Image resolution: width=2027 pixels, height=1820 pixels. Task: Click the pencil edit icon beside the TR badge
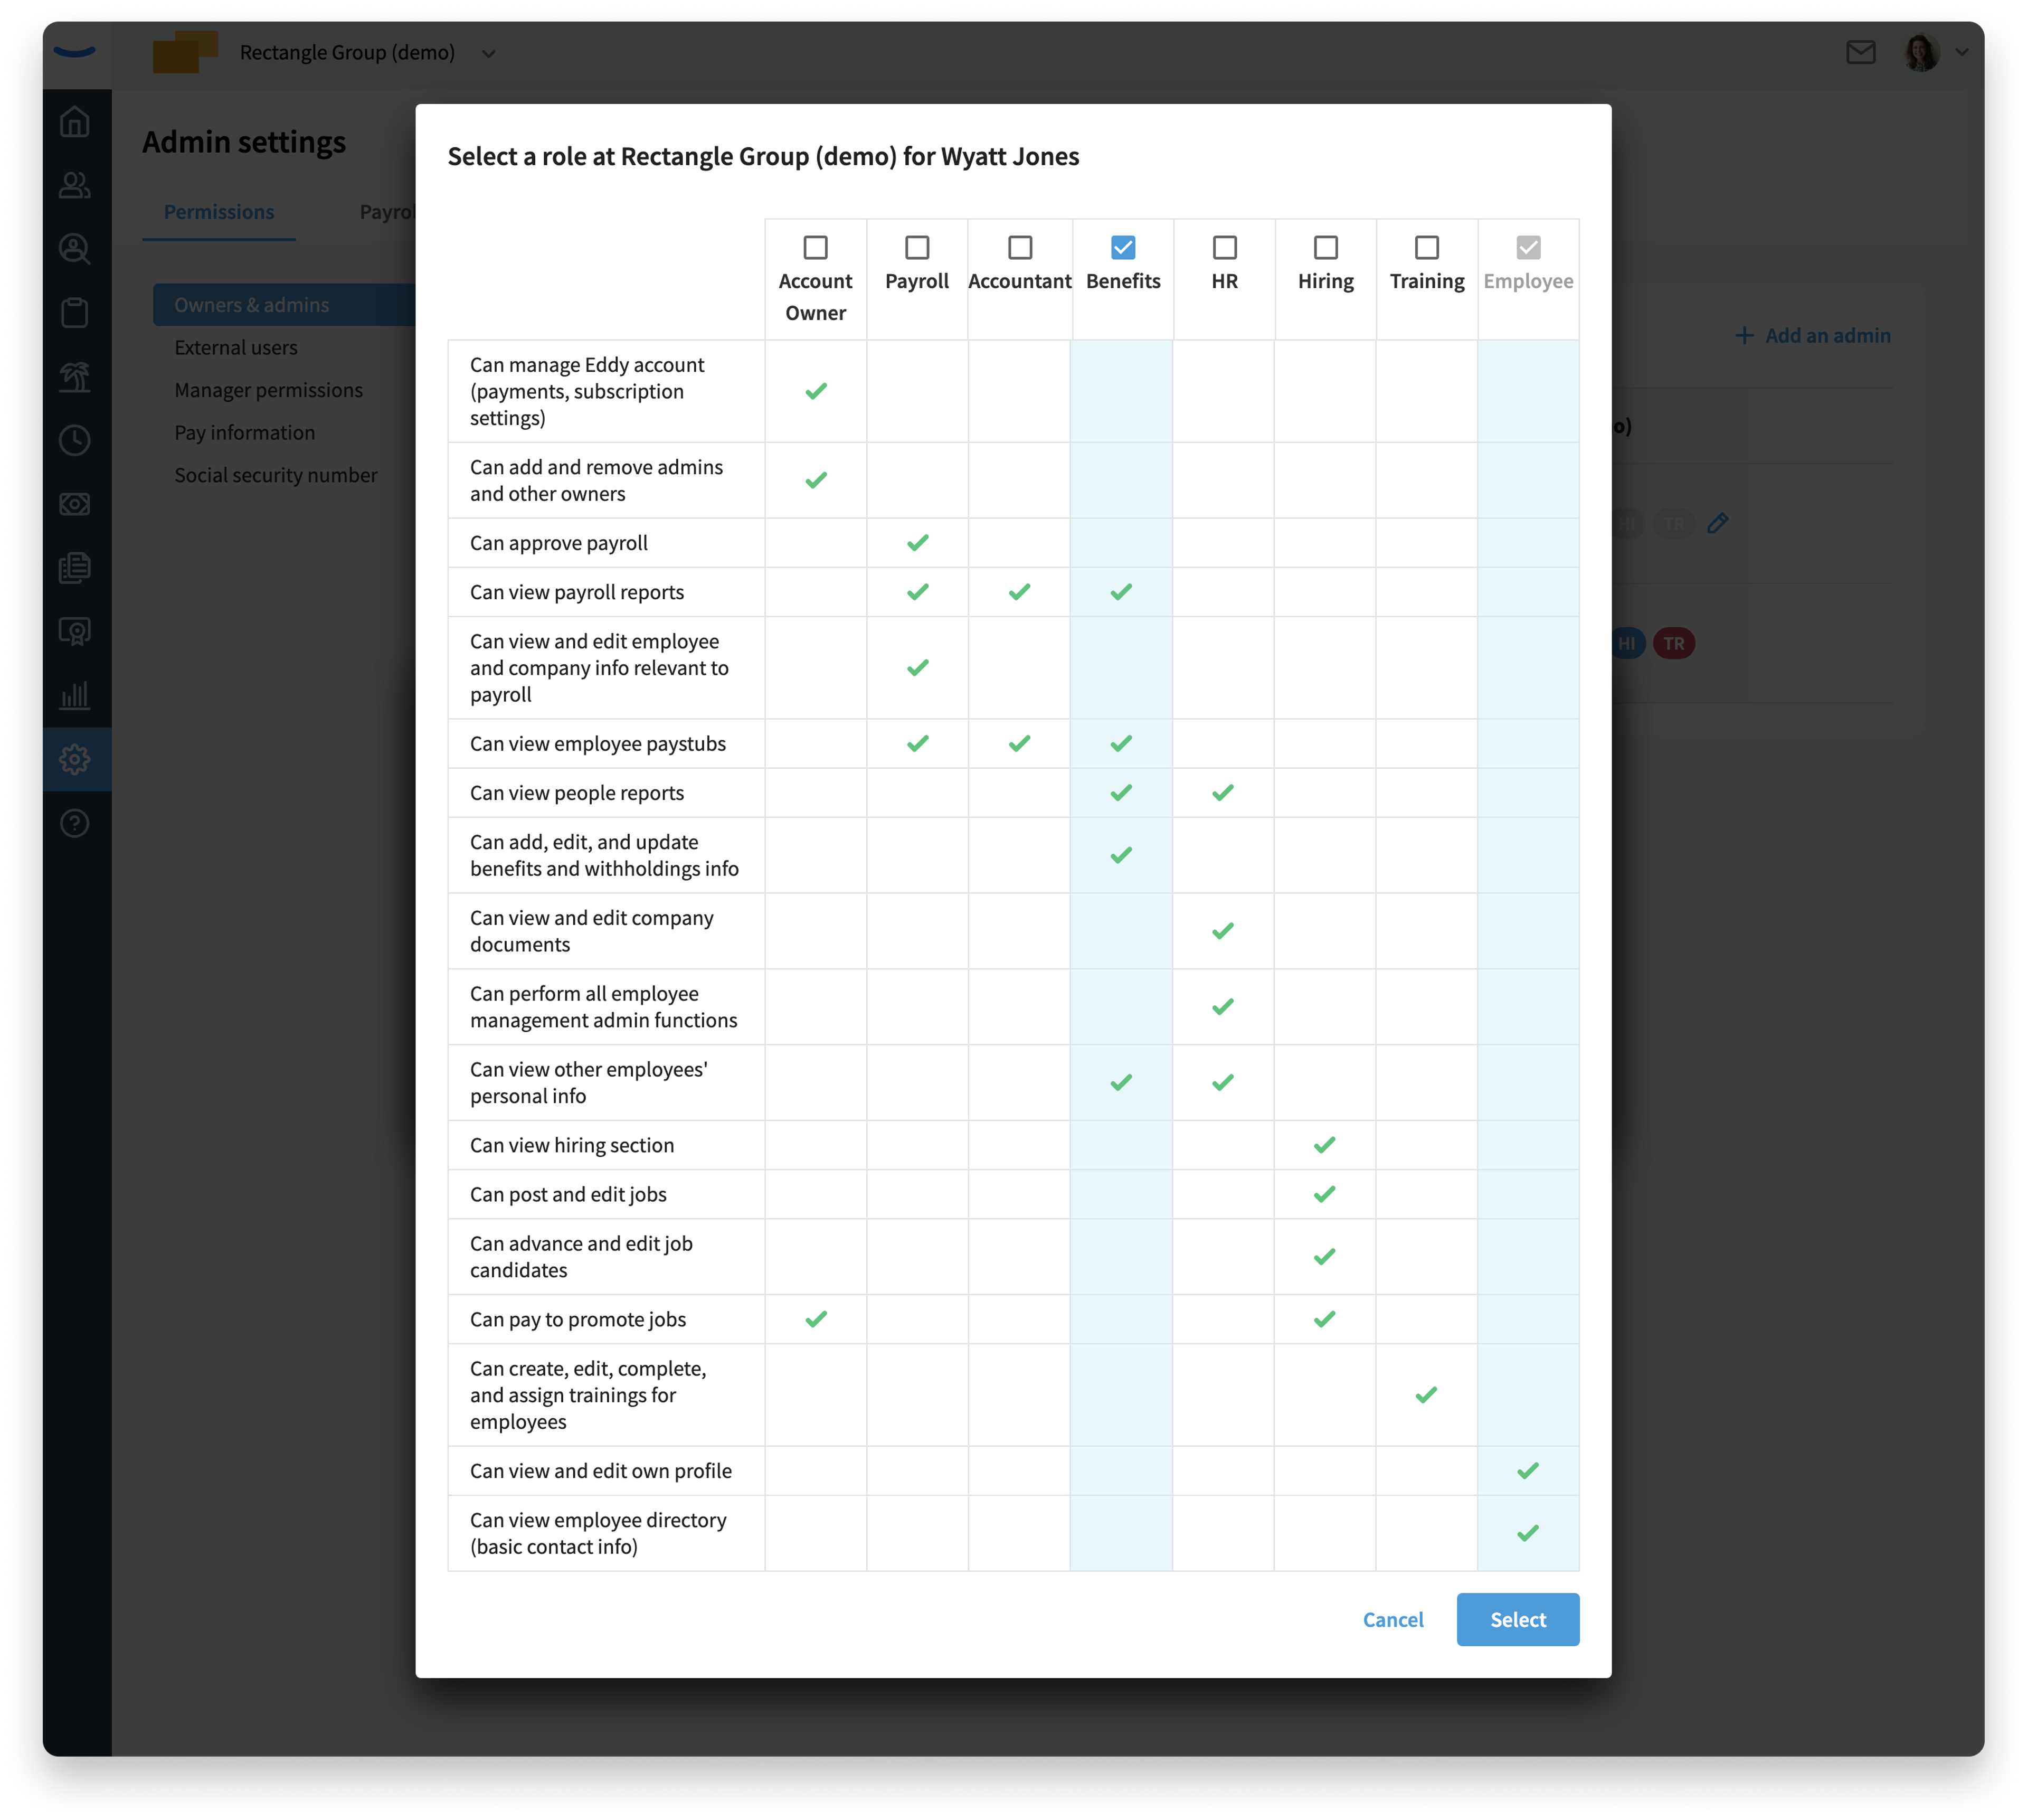1718,523
